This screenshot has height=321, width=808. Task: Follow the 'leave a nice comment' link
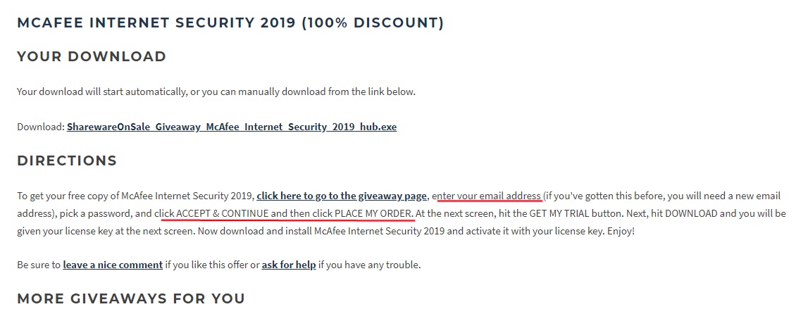coord(113,265)
